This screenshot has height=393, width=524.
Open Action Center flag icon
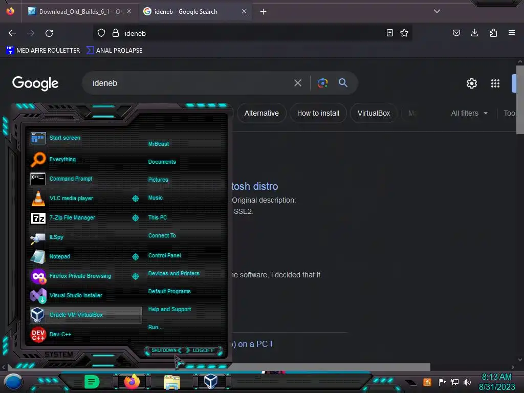442,382
